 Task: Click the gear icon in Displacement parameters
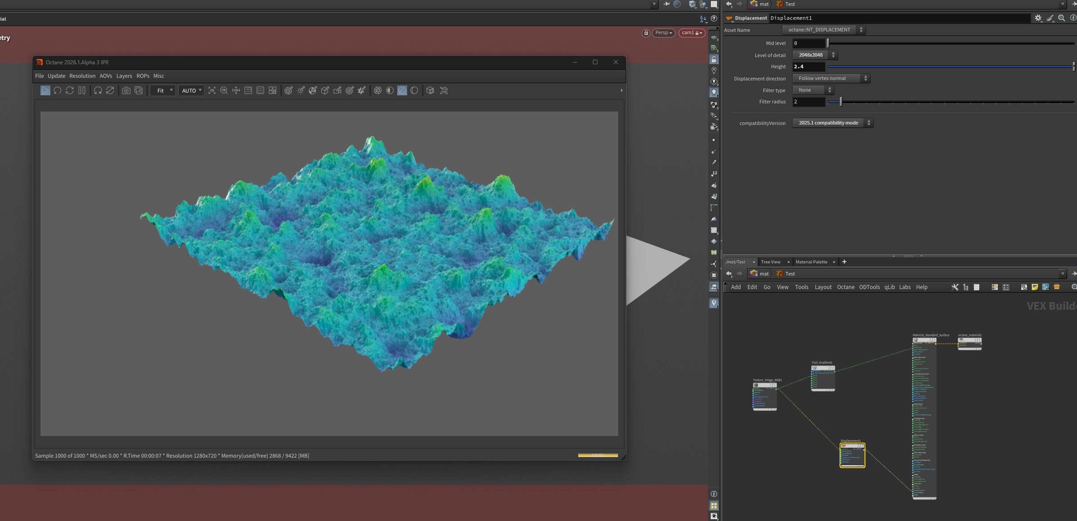(1038, 18)
